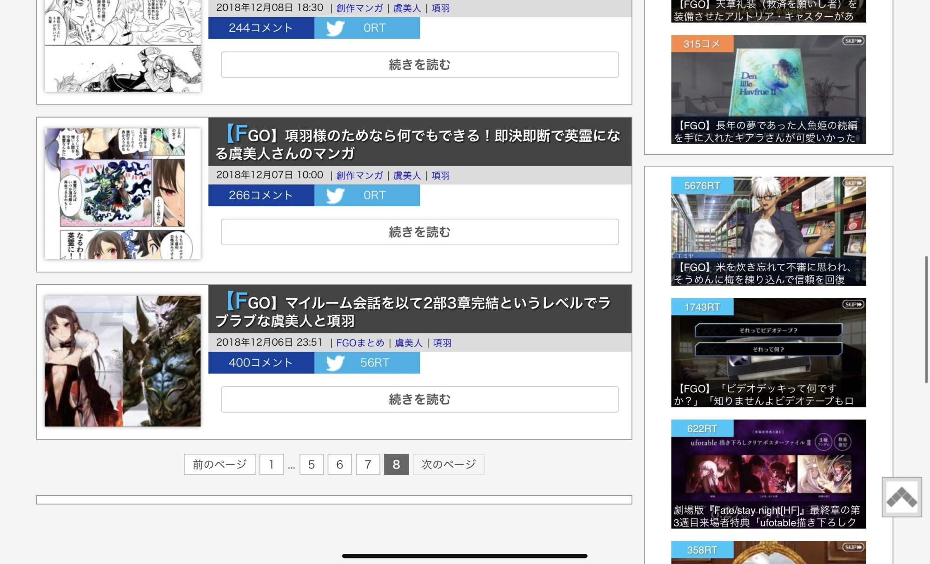Open the 400コメント comments button

point(261,363)
